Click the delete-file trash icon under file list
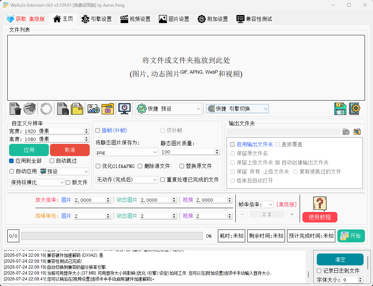The image size is (373, 286). [15, 109]
